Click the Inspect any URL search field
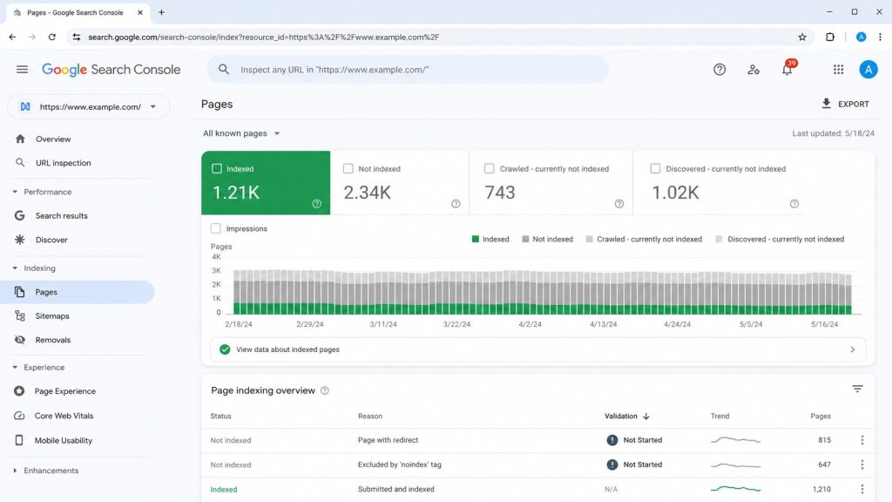892x502 pixels. (x=408, y=70)
